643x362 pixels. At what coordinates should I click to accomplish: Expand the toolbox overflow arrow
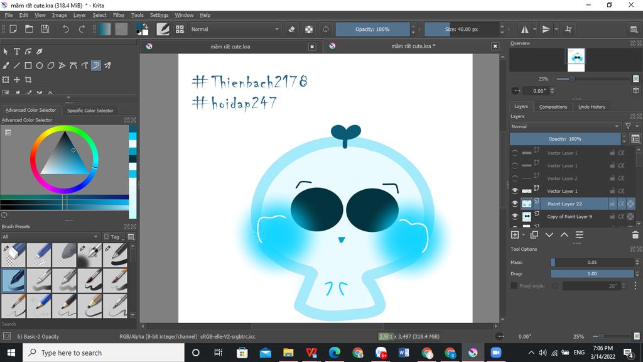pos(68,97)
